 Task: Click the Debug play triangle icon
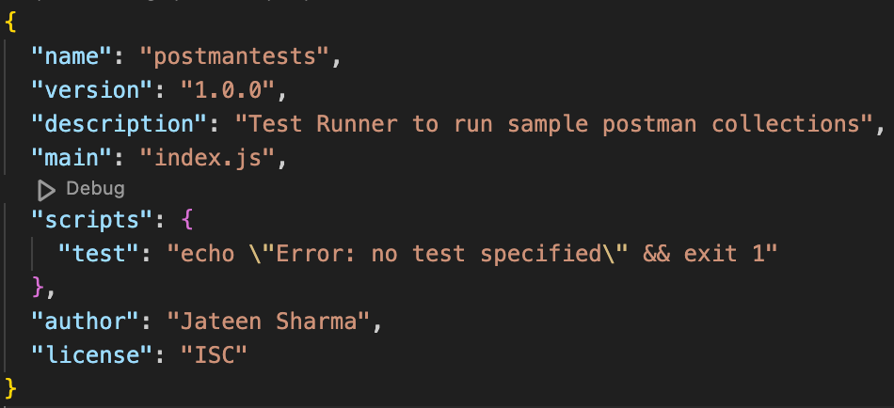(46, 190)
